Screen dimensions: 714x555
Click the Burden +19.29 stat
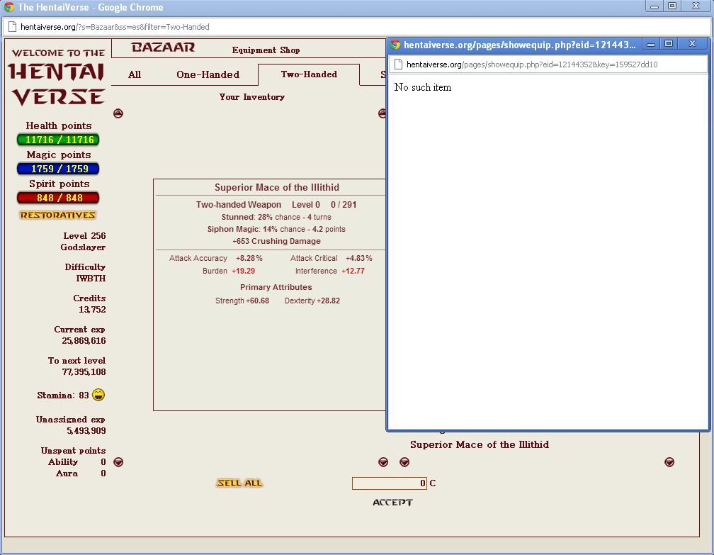[x=229, y=271]
